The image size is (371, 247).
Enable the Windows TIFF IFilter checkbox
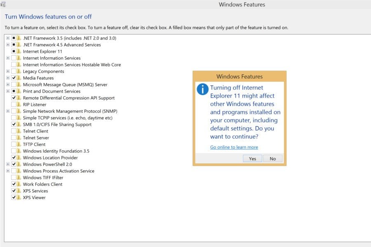click(x=14, y=177)
